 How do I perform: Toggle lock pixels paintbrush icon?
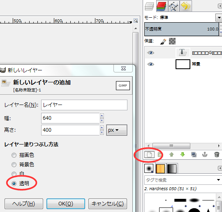(163, 42)
